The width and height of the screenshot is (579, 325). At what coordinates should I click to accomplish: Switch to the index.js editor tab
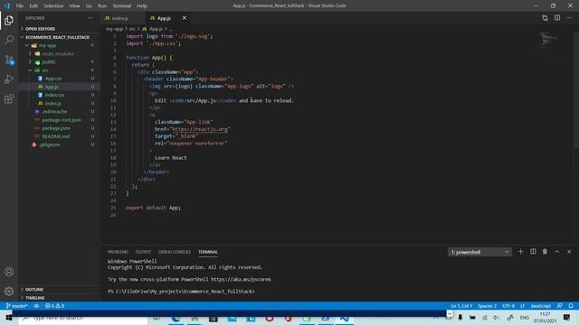coord(119,18)
